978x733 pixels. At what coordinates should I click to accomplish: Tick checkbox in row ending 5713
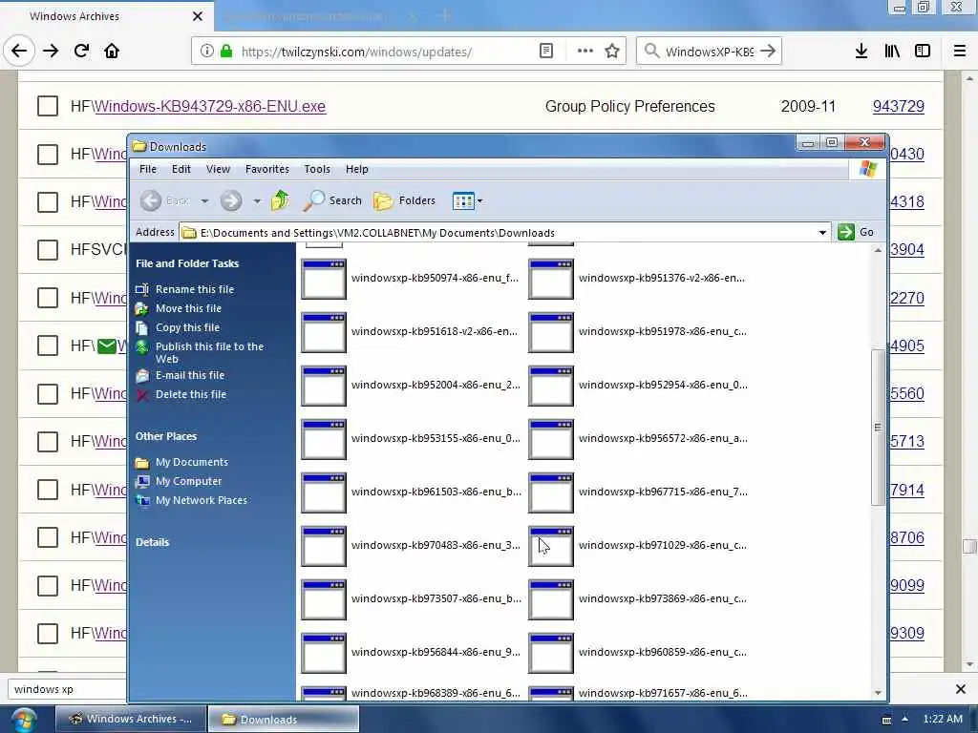[48, 441]
